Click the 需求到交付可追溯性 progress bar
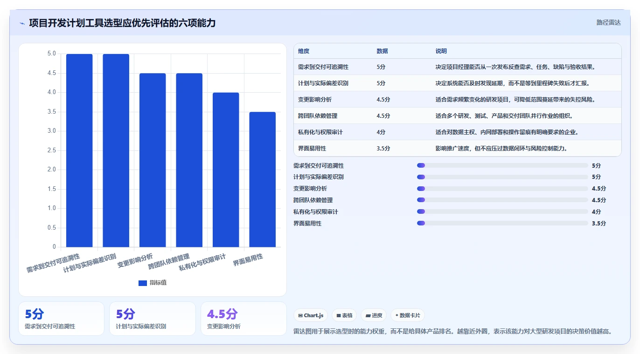 click(x=502, y=165)
